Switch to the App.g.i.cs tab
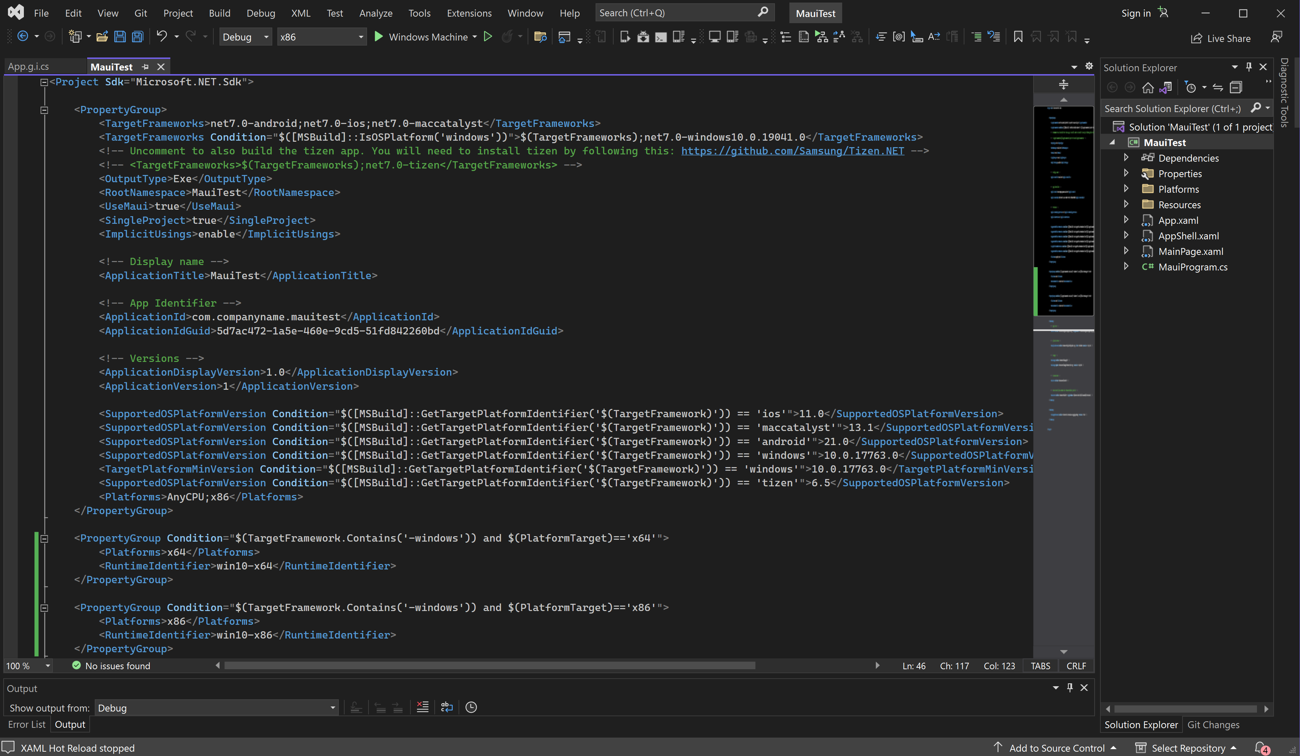 point(29,67)
